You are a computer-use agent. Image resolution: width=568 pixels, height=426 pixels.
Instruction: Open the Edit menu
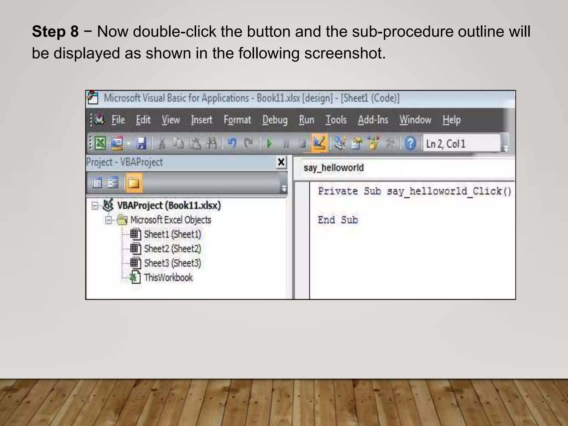click(143, 120)
